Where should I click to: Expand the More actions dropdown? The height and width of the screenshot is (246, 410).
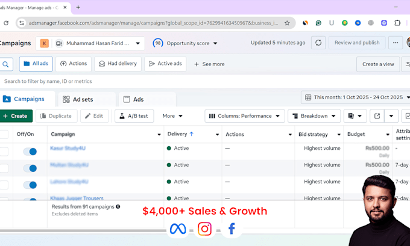(x=172, y=116)
